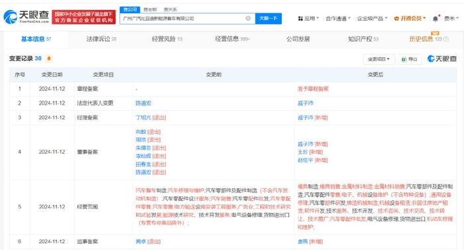The image size is (464, 250).
Task: Open first exited director link in row 4
Action: tap(141, 132)
